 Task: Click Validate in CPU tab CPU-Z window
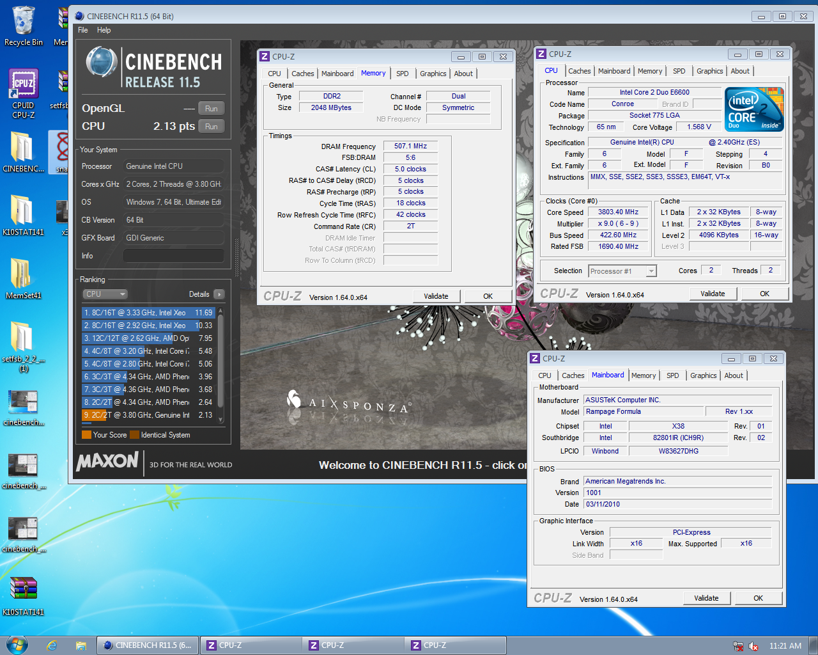(x=713, y=294)
